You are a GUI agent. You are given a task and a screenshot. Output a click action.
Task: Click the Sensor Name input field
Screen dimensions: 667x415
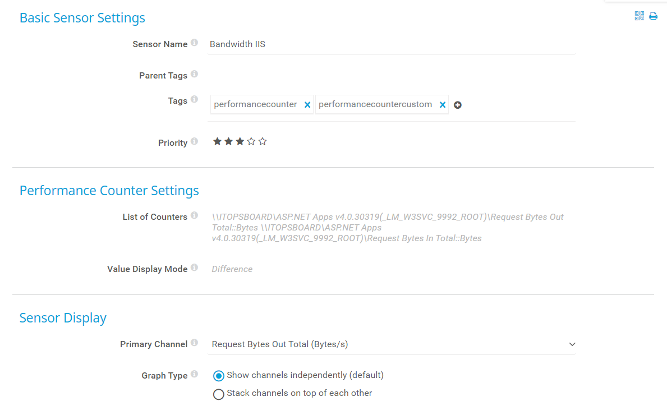391,44
